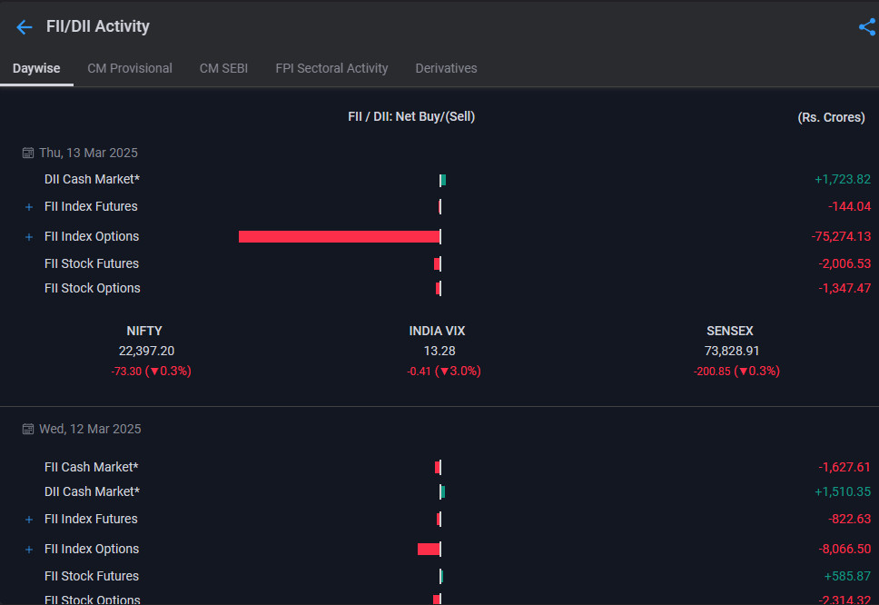Click the SENSEX index label

(730, 331)
